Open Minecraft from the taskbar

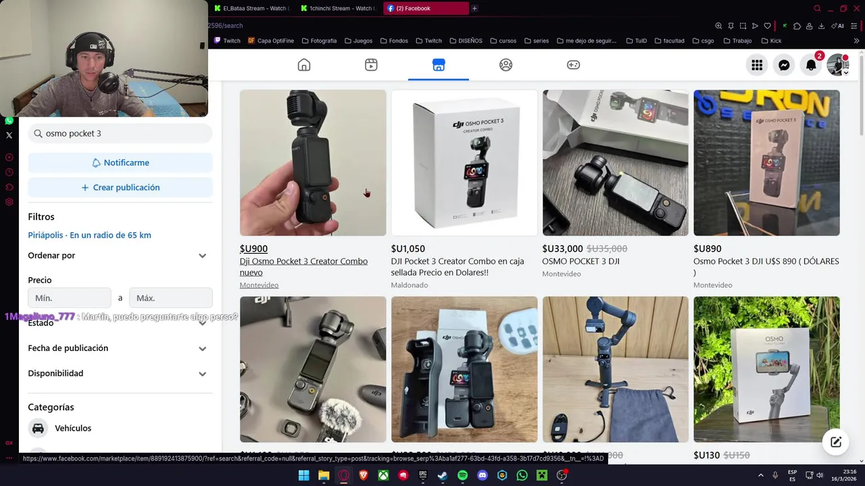(541, 475)
